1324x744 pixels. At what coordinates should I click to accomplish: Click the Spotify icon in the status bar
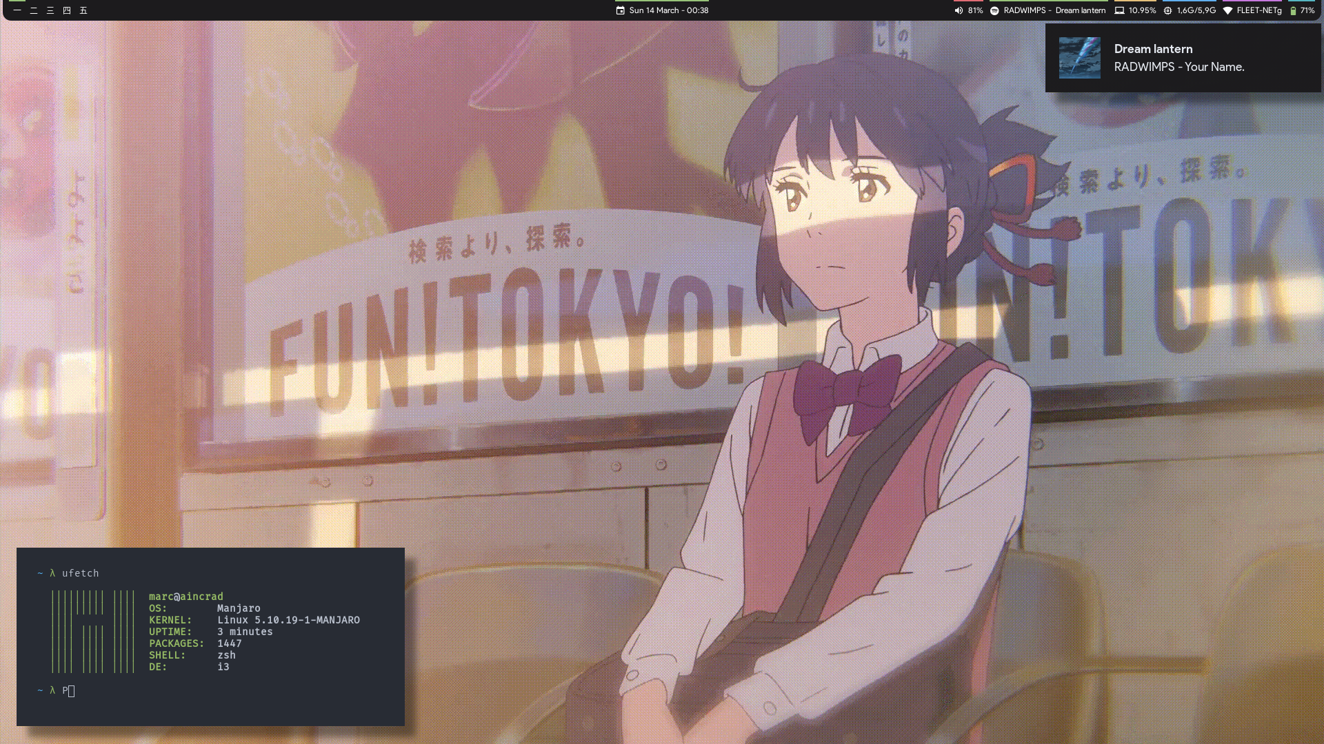[994, 10]
